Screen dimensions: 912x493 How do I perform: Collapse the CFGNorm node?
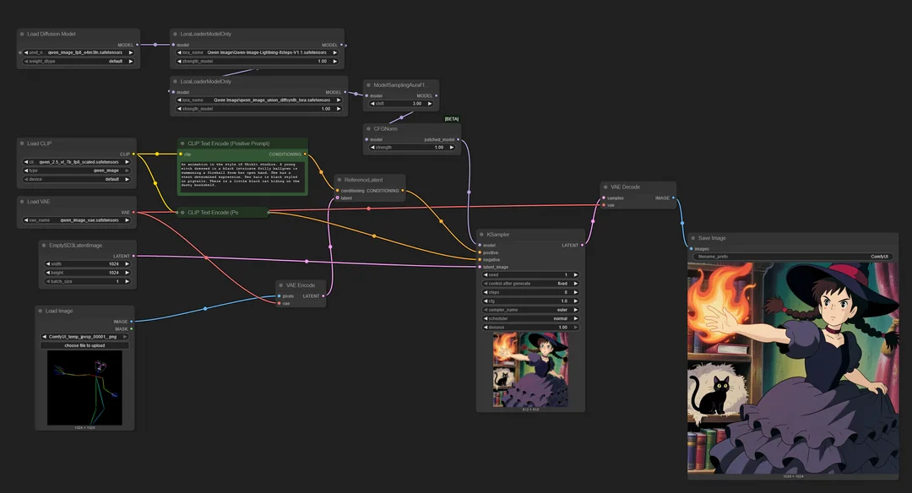368,128
